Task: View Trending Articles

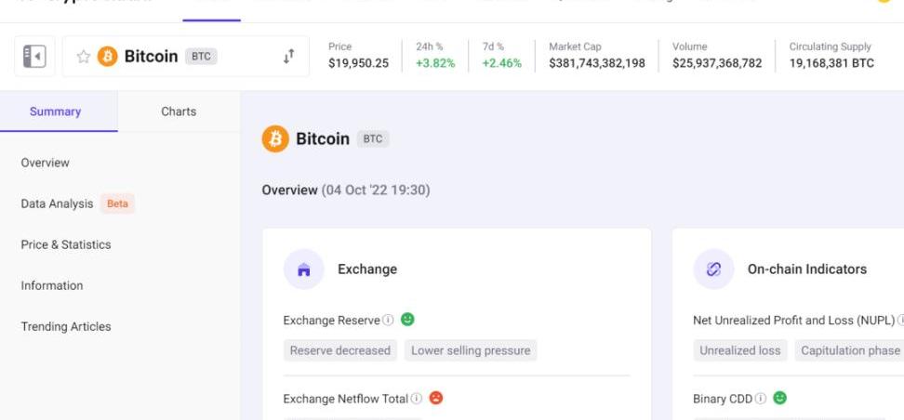Action: (x=66, y=327)
